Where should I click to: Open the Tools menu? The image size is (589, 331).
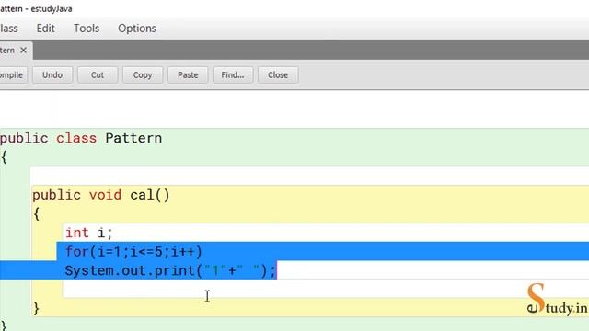click(x=87, y=29)
